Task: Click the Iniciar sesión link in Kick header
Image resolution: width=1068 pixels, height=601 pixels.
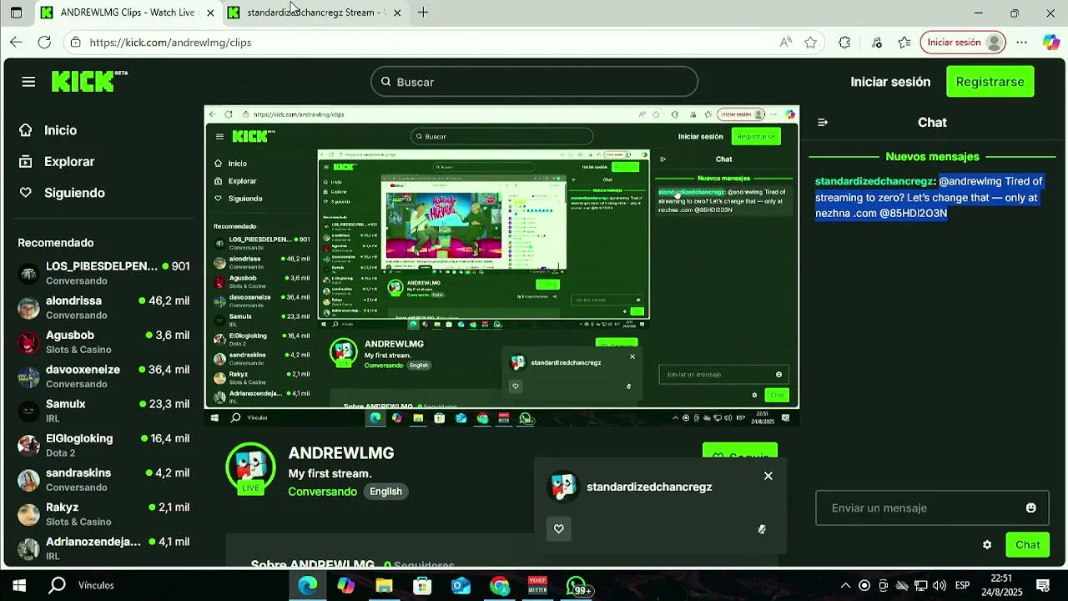Action: click(x=890, y=82)
